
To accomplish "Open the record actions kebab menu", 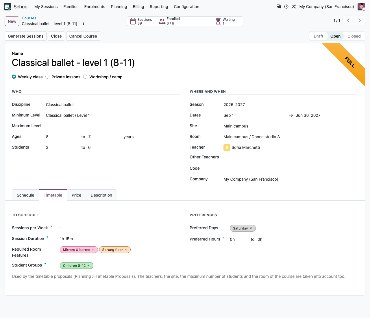I will (83, 23).
